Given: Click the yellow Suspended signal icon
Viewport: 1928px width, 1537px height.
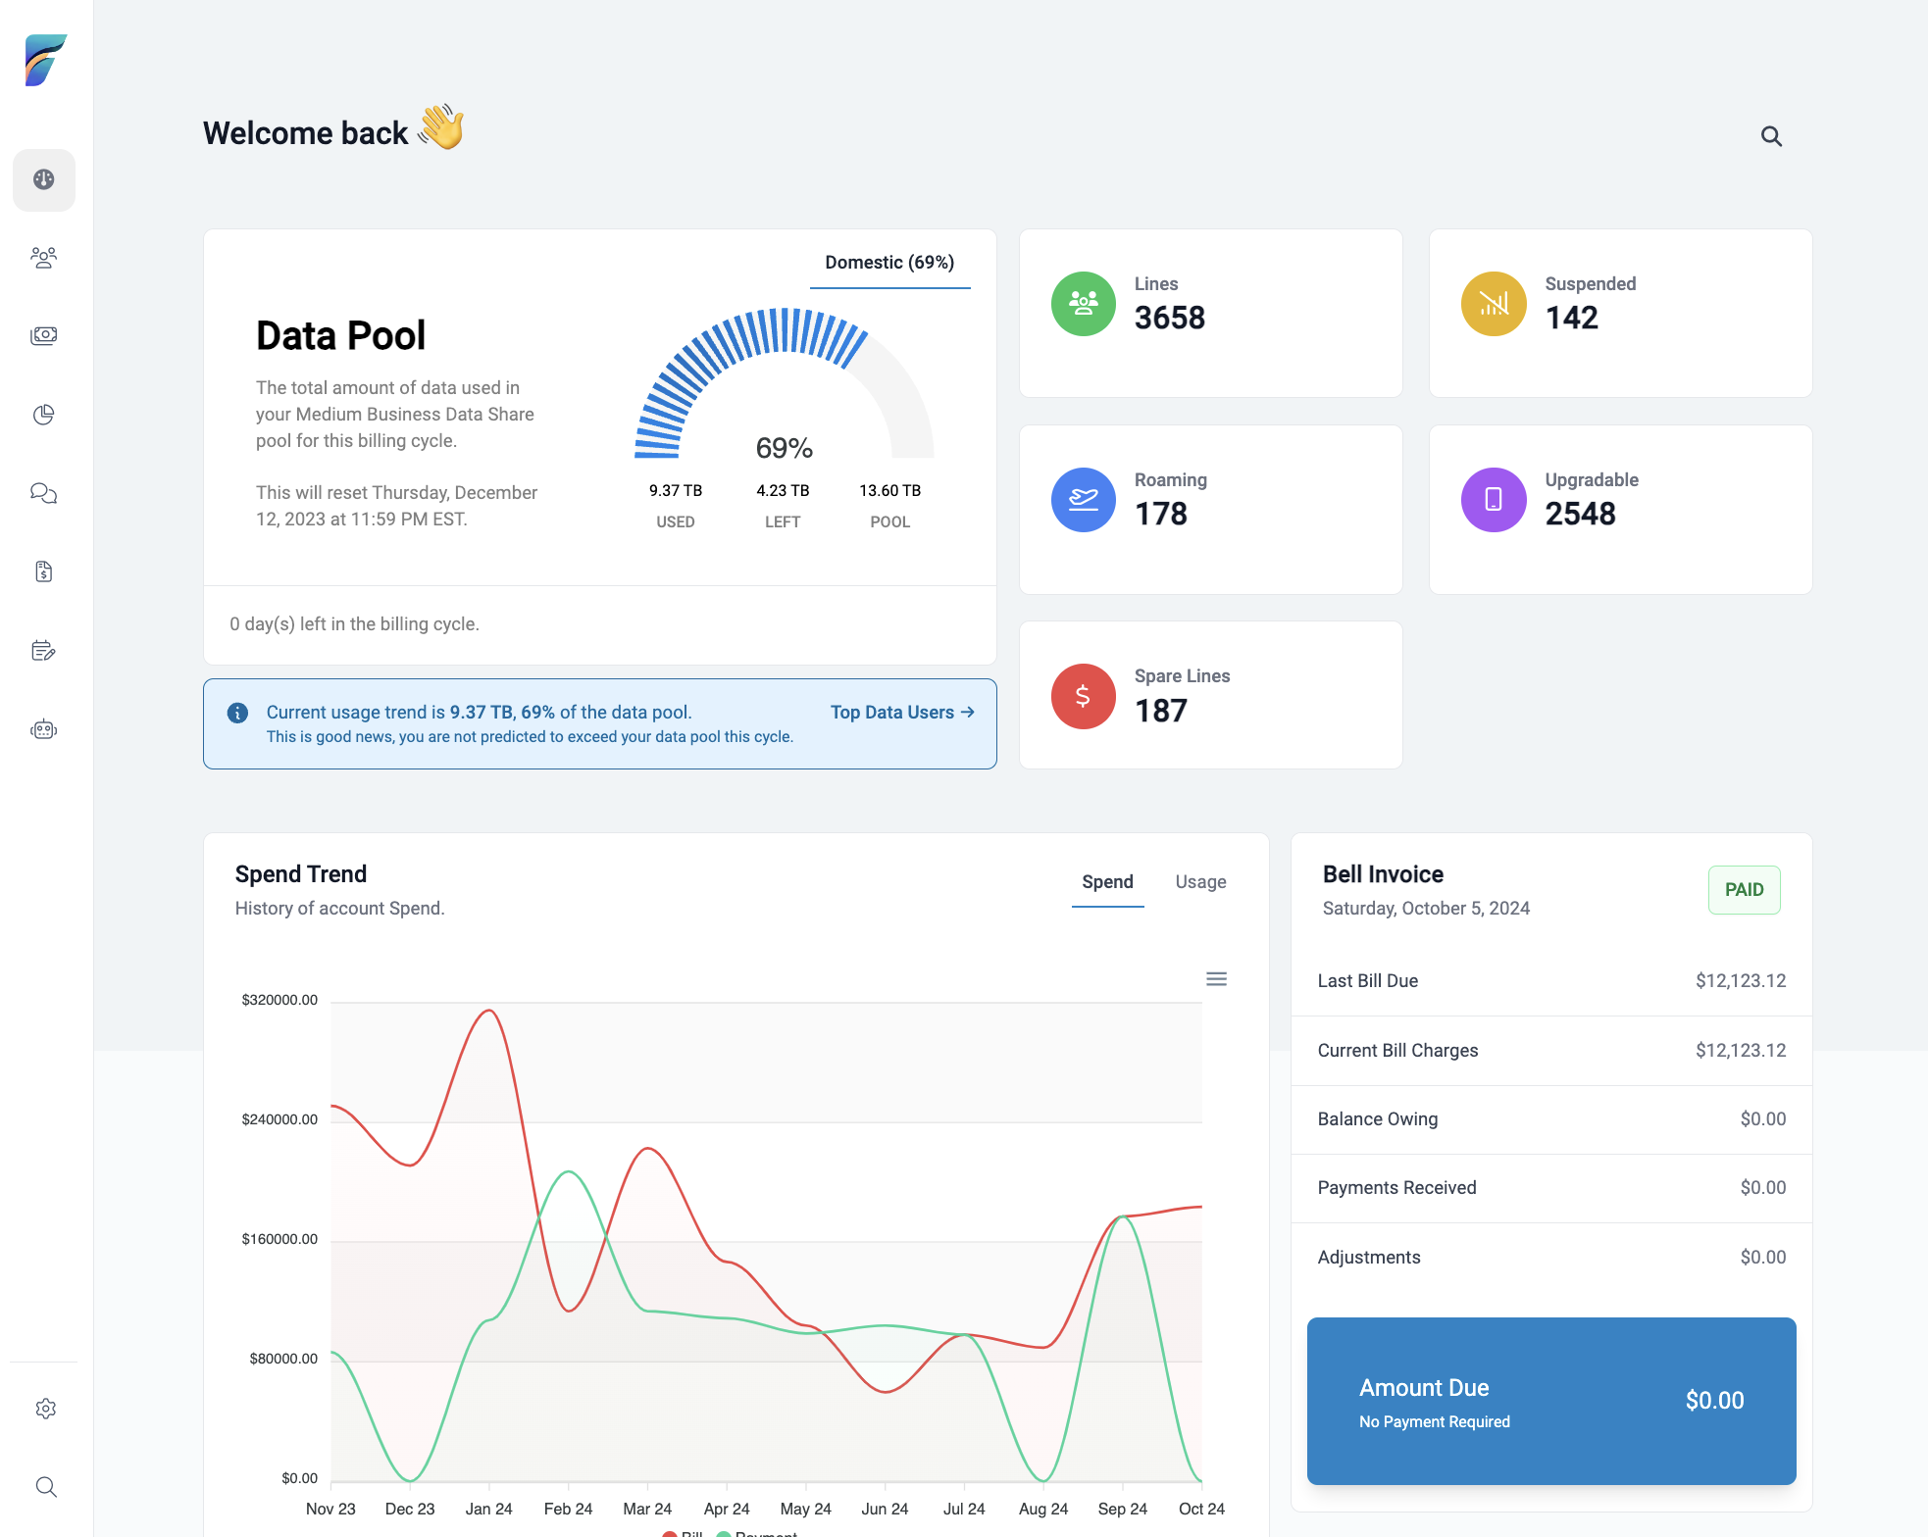Looking at the screenshot, I should click(1494, 304).
